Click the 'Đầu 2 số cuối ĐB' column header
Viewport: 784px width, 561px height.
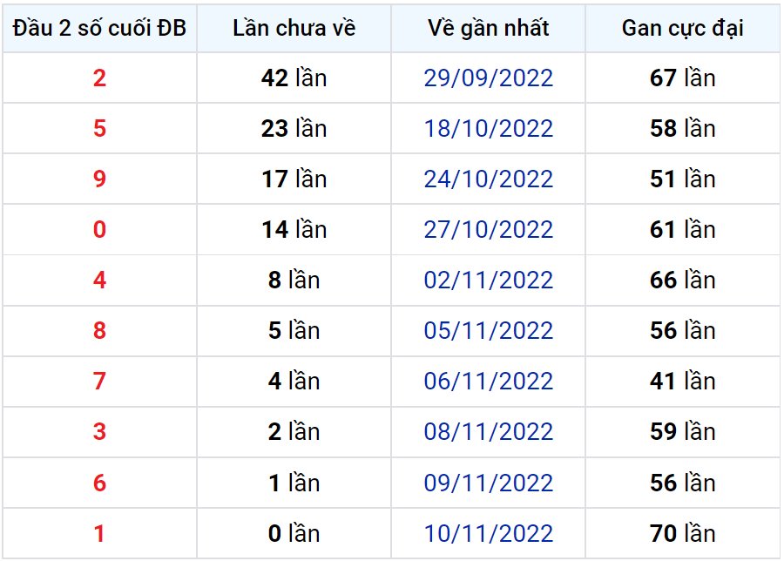click(99, 29)
